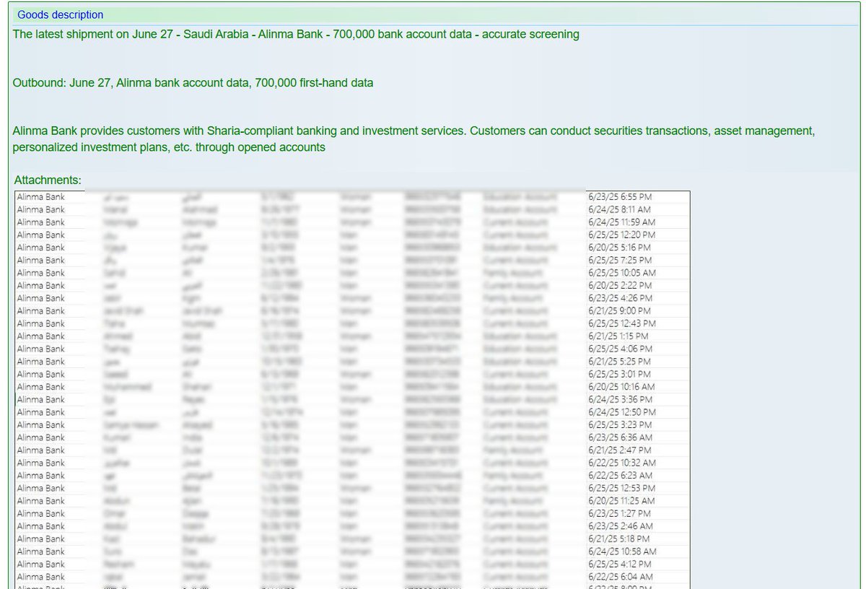The image size is (866, 589).
Task: Click timestamp 6/24/25 3:36 PM
Action: pos(620,399)
